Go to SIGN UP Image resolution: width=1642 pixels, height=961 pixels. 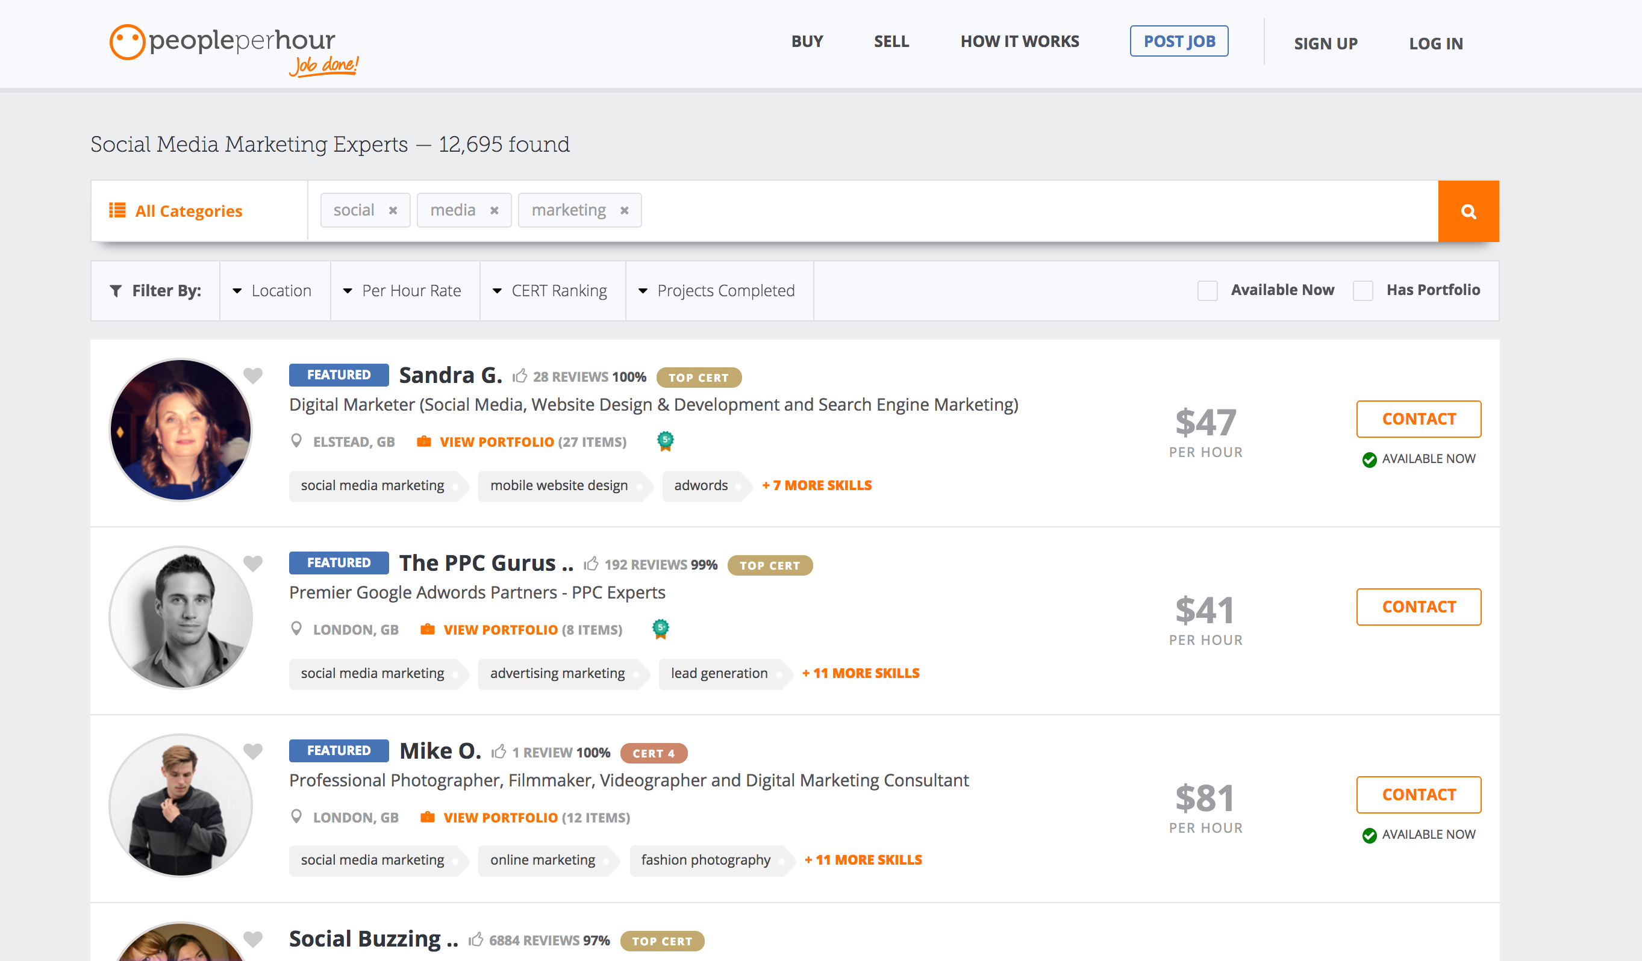coord(1325,43)
